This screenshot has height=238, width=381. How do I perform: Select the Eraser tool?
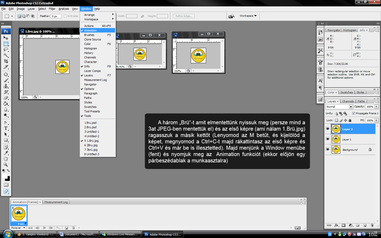pyautogui.click(x=6, y=98)
